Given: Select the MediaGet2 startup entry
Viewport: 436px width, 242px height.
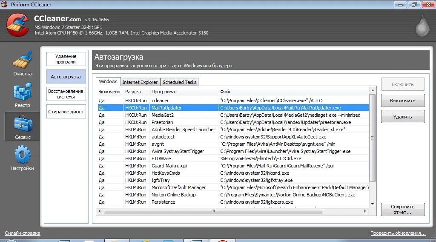Looking at the screenshot, I should pos(233,115).
